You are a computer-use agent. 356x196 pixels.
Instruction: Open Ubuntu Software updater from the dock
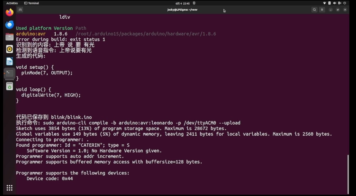pos(9,86)
